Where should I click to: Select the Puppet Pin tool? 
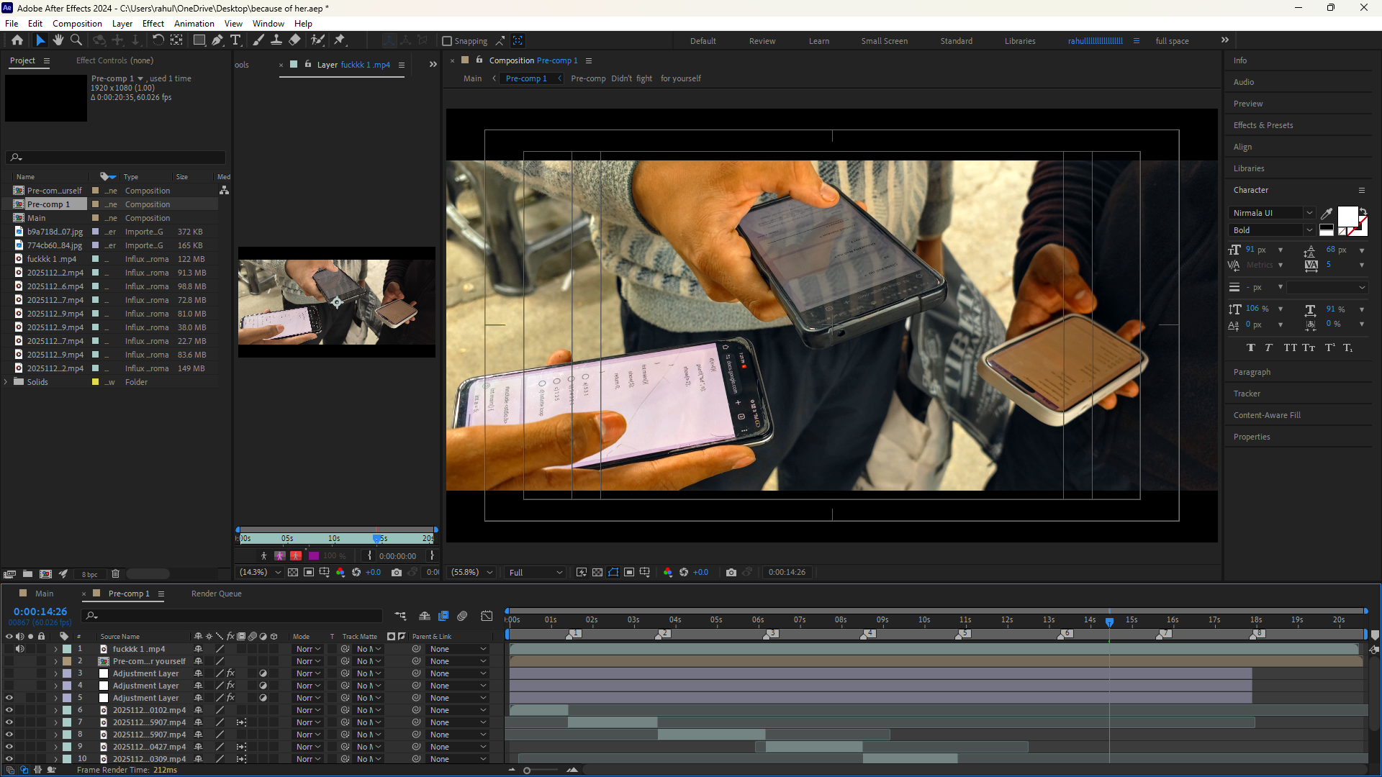(340, 40)
